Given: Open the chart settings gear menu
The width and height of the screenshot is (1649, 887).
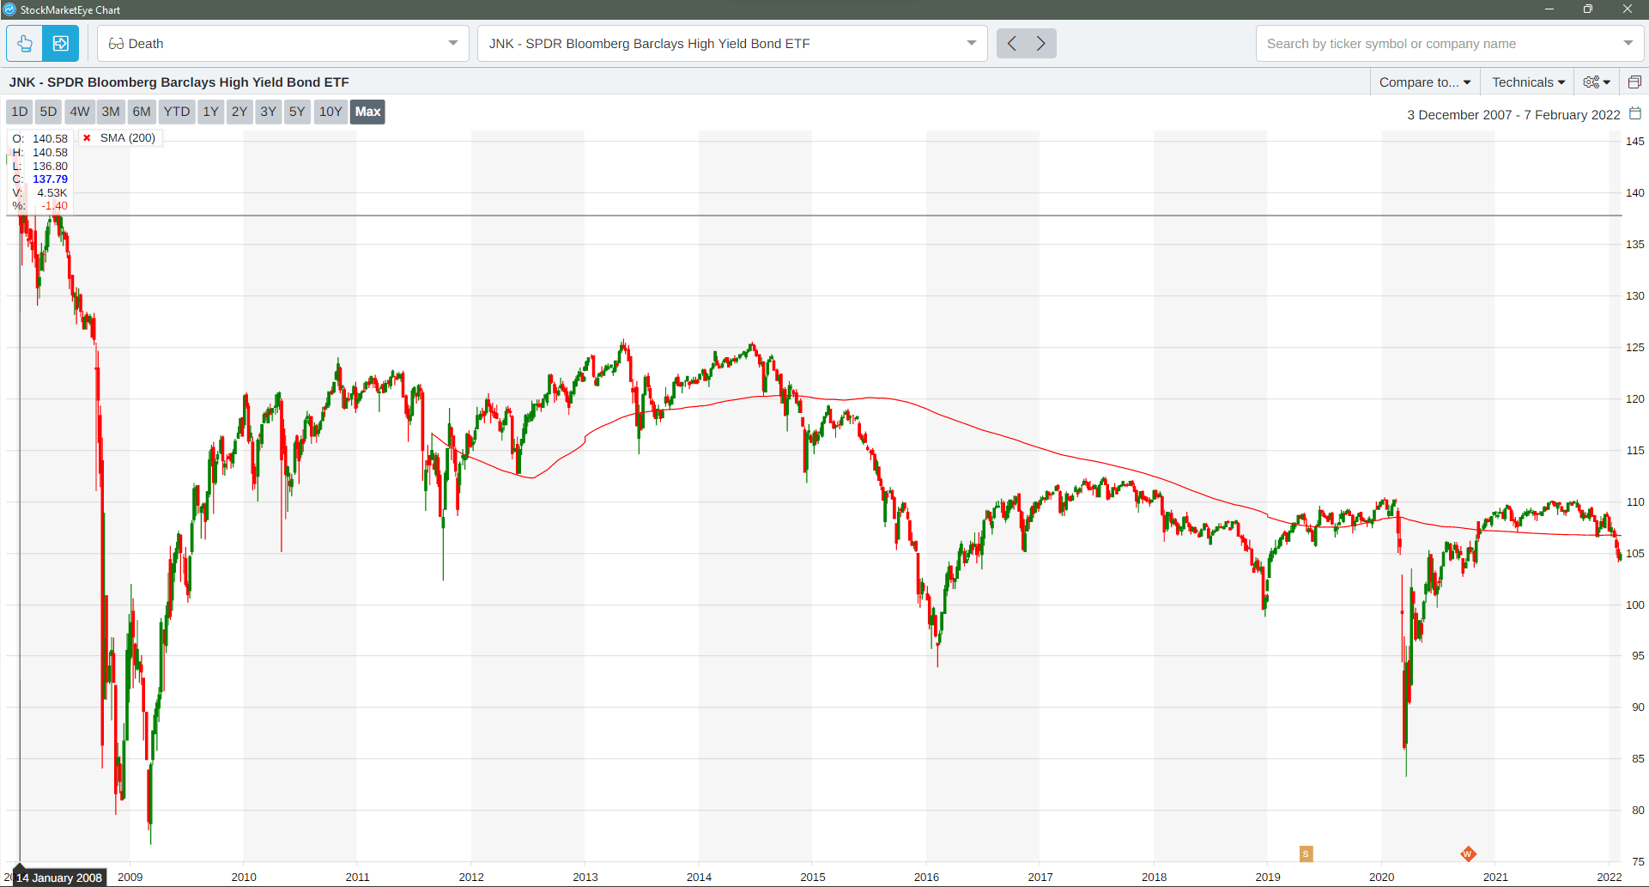Looking at the screenshot, I should (1596, 82).
